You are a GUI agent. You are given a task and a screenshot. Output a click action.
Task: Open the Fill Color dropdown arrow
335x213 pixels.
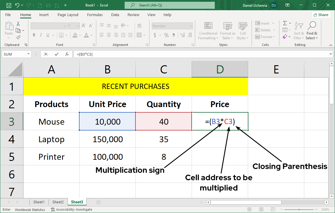80,35
